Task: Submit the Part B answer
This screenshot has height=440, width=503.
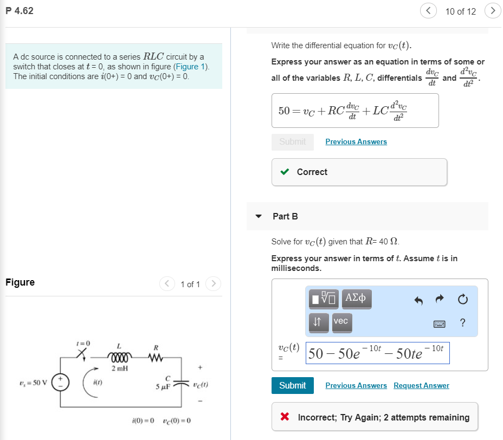Action: tap(292, 385)
